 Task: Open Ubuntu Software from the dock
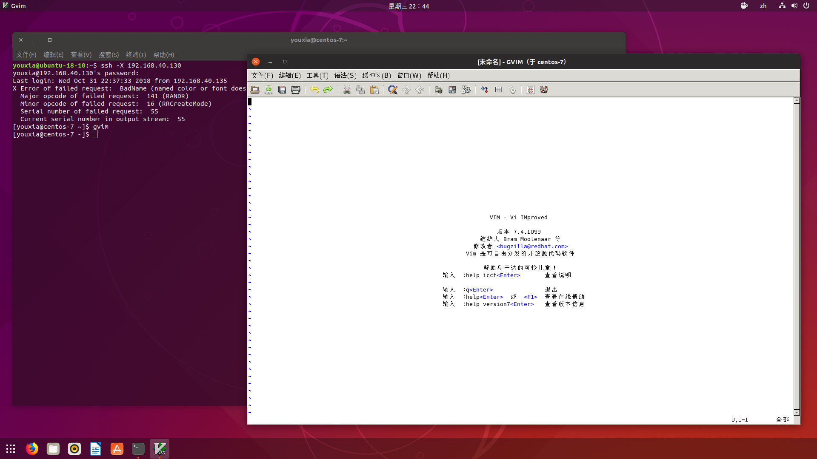pyautogui.click(x=117, y=449)
